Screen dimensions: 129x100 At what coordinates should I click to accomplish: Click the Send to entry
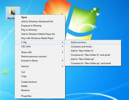click(40, 66)
